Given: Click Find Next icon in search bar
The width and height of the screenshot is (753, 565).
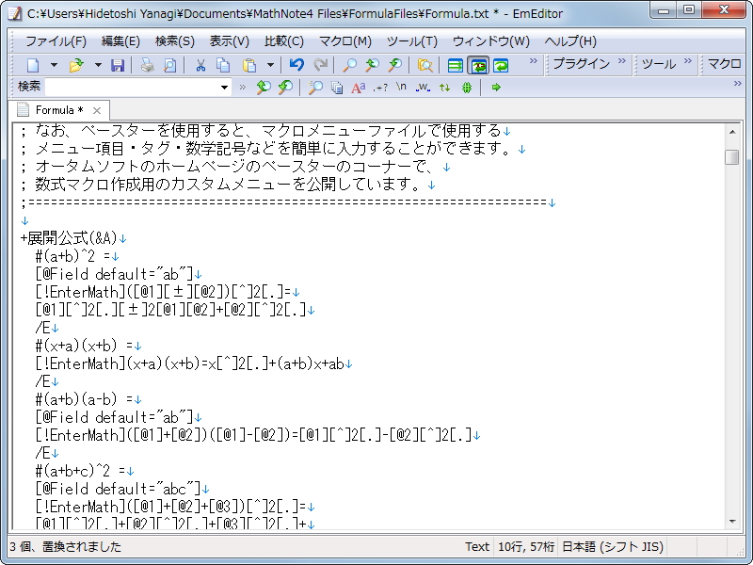Looking at the screenshot, I should tap(264, 88).
